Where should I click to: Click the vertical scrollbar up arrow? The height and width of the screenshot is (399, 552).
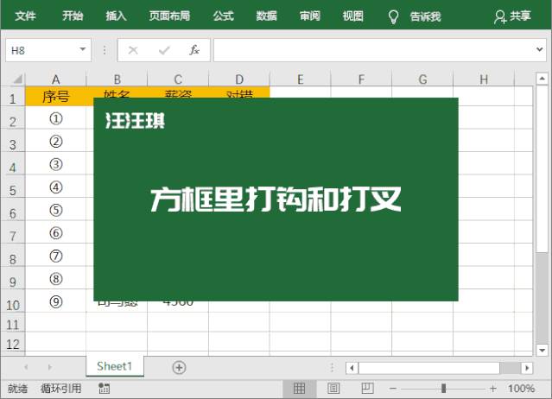pos(542,78)
